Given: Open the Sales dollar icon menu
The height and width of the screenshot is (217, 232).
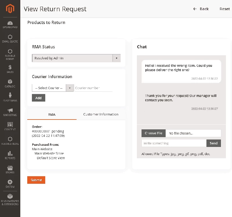Looking at the screenshot, I should 10,67.
